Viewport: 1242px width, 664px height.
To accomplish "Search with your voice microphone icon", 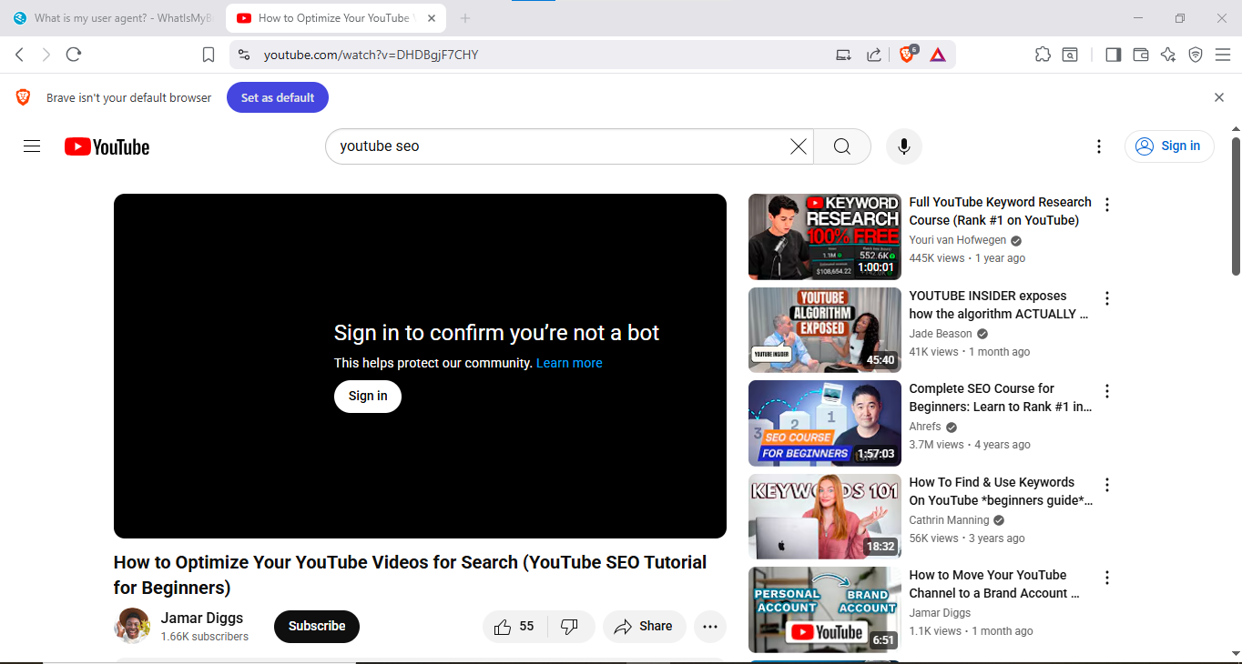I will click(904, 146).
